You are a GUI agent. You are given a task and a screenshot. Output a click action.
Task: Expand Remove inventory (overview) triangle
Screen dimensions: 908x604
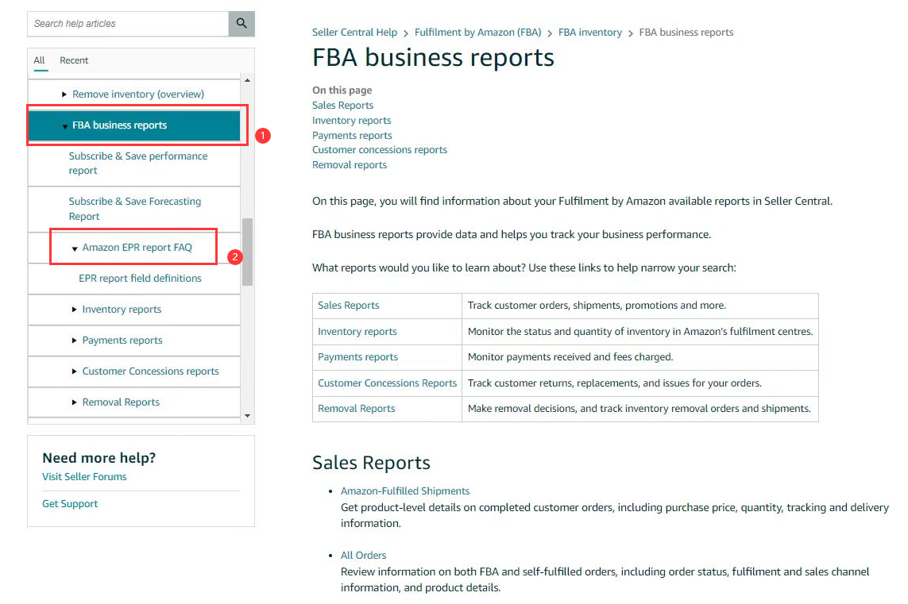pos(64,94)
